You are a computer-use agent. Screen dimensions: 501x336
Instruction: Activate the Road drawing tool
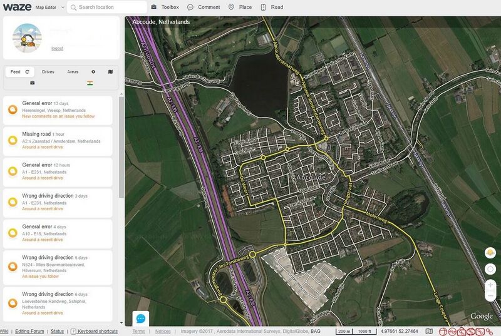pos(272,8)
